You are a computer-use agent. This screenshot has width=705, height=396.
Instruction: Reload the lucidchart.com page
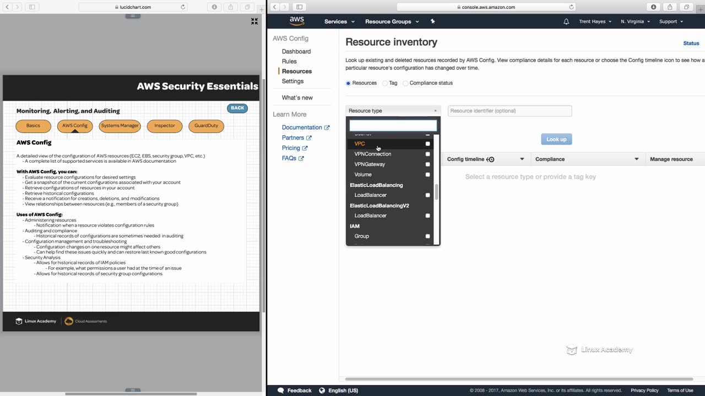click(x=183, y=7)
